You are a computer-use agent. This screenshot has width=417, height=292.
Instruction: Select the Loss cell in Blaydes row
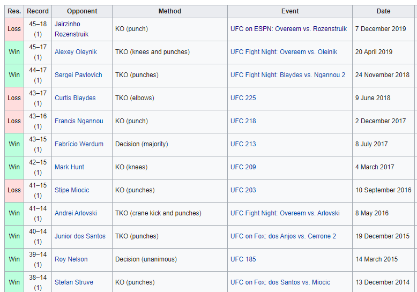tap(14, 98)
